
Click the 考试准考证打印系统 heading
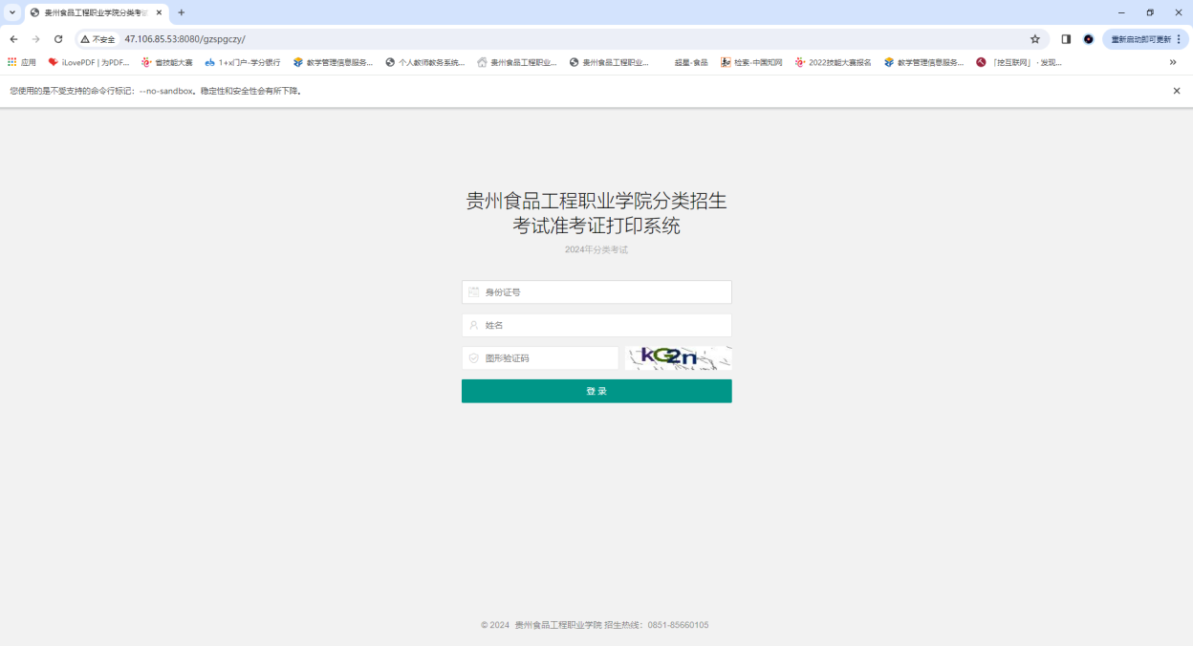[596, 226]
